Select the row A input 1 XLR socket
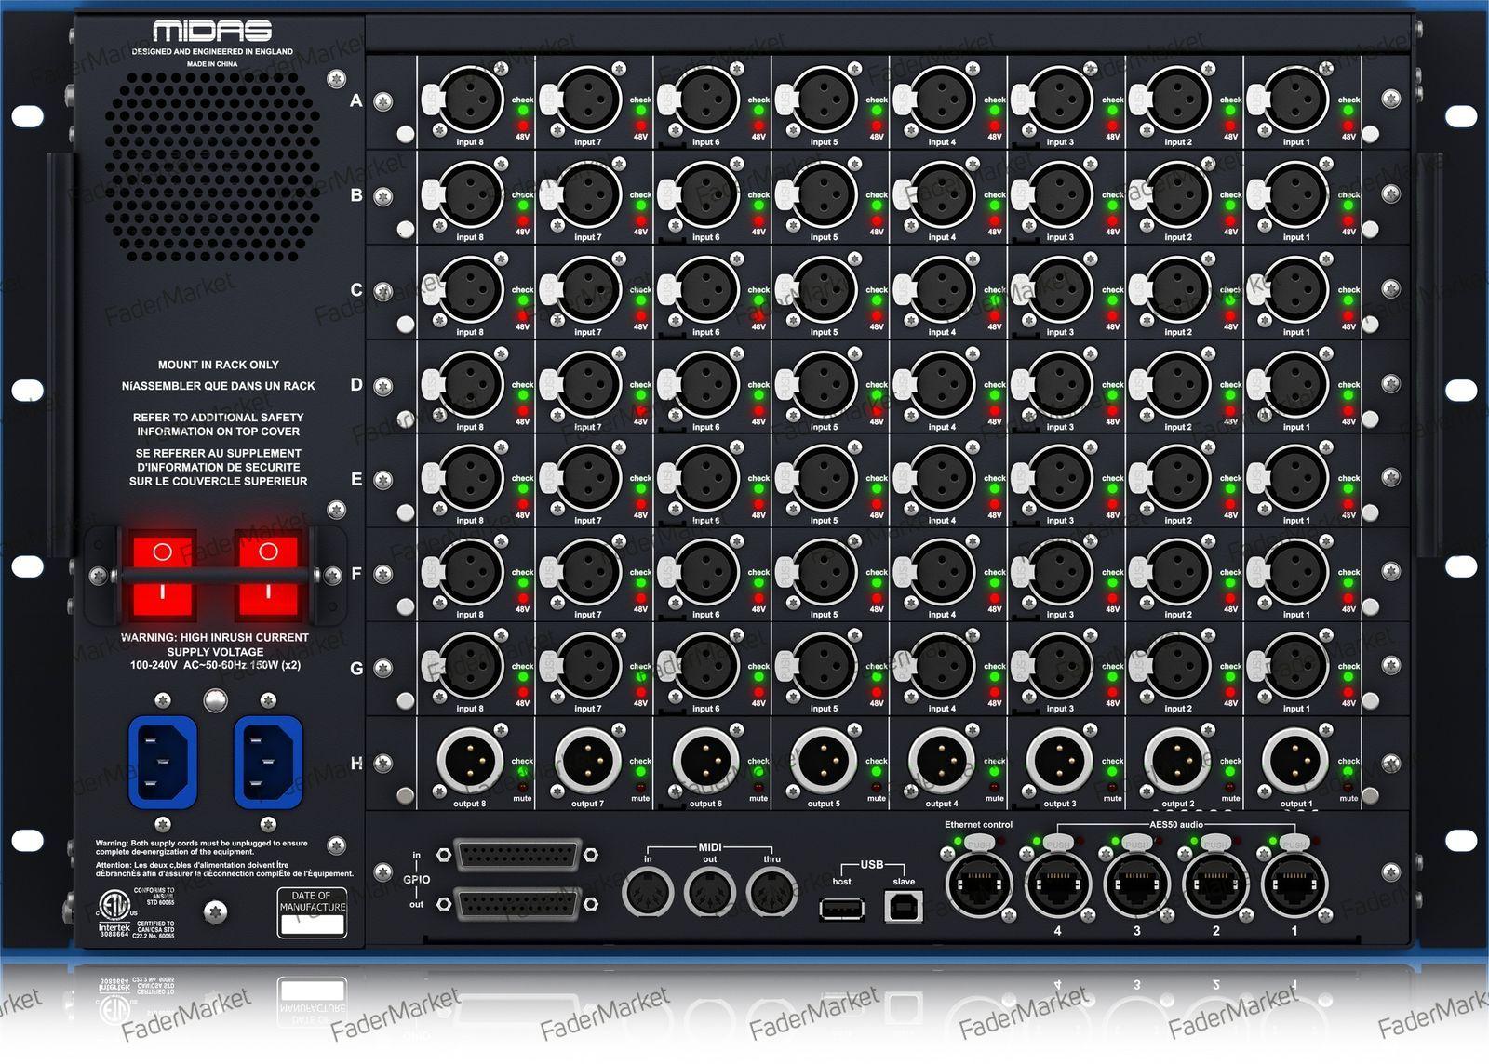 click(1296, 100)
